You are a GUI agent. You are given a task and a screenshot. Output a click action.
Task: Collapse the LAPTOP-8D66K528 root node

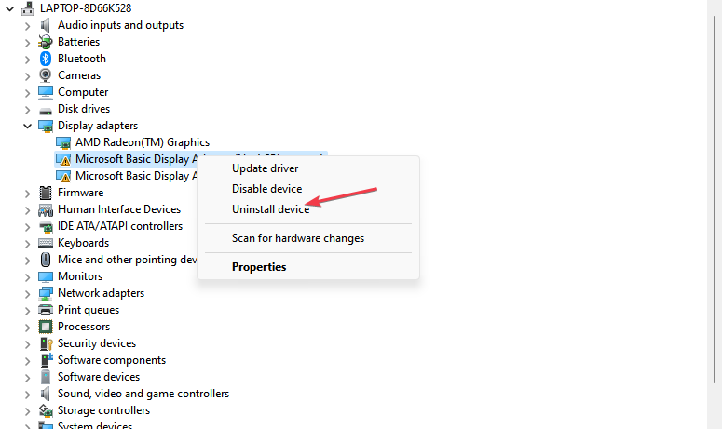click(9, 8)
